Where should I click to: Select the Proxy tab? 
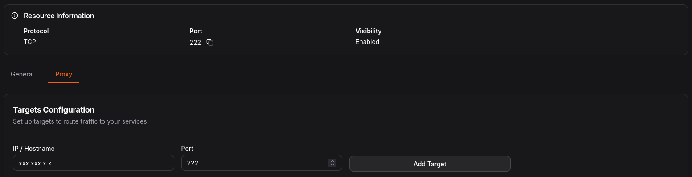click(64, 74)
